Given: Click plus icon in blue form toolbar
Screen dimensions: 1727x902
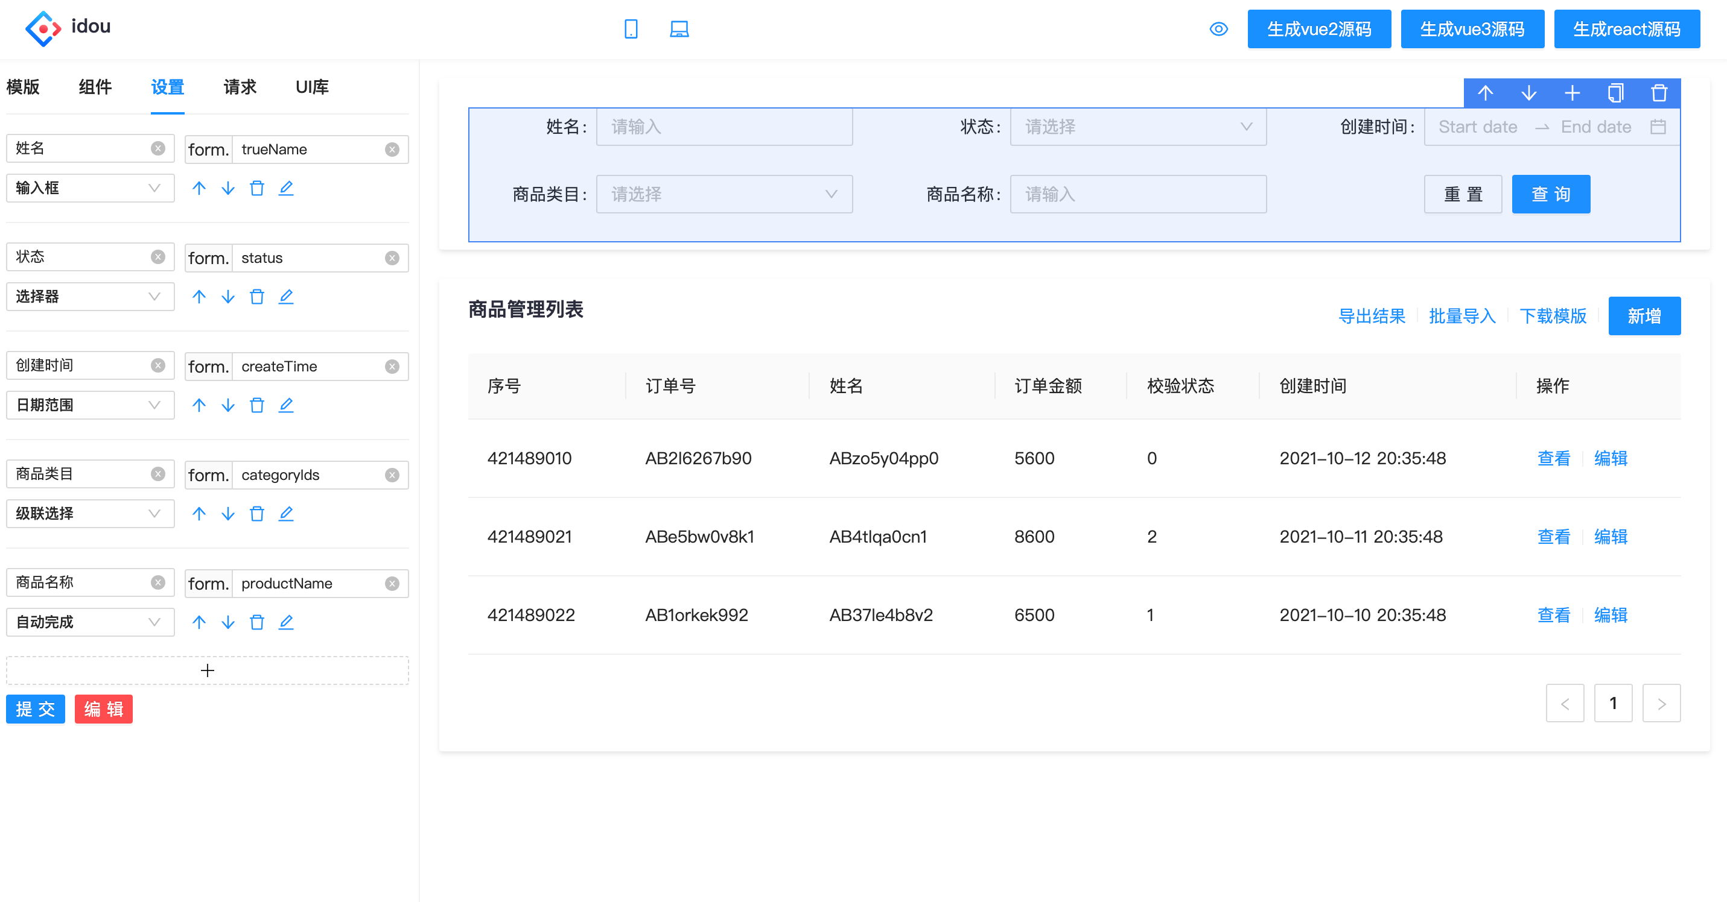Looking at the screenshot, I should point(1571,92).
